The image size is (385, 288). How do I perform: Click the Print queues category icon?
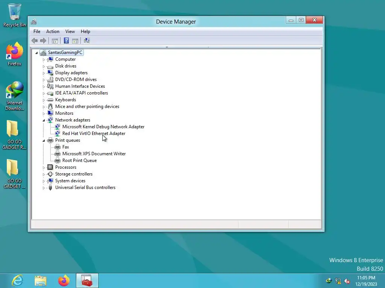tap(50, 140)
